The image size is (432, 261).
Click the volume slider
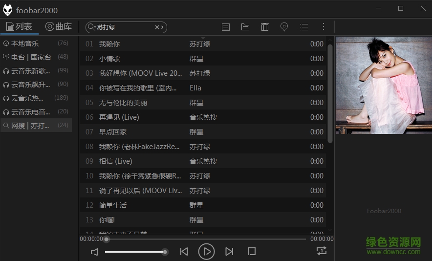(137, 252)
